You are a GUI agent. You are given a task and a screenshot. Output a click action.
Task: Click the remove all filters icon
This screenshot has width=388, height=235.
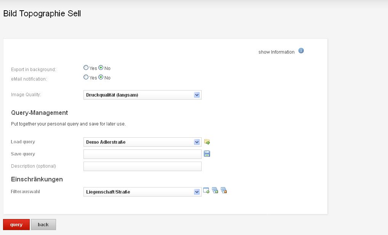(224, 191)
